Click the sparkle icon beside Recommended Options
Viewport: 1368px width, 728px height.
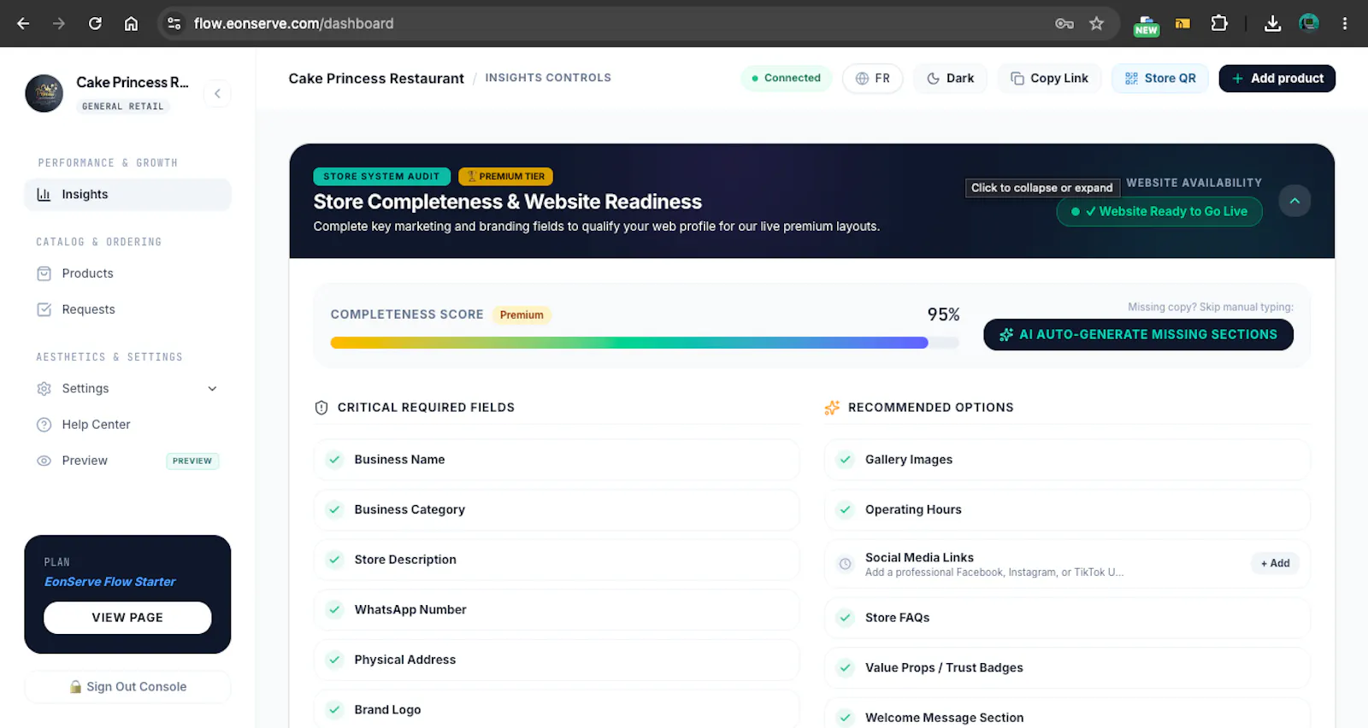tap(832, 408)
